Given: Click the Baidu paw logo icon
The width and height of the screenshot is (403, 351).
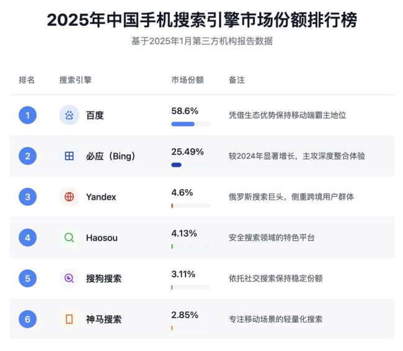Looking at the screenshot, I should tap(69, 115).
